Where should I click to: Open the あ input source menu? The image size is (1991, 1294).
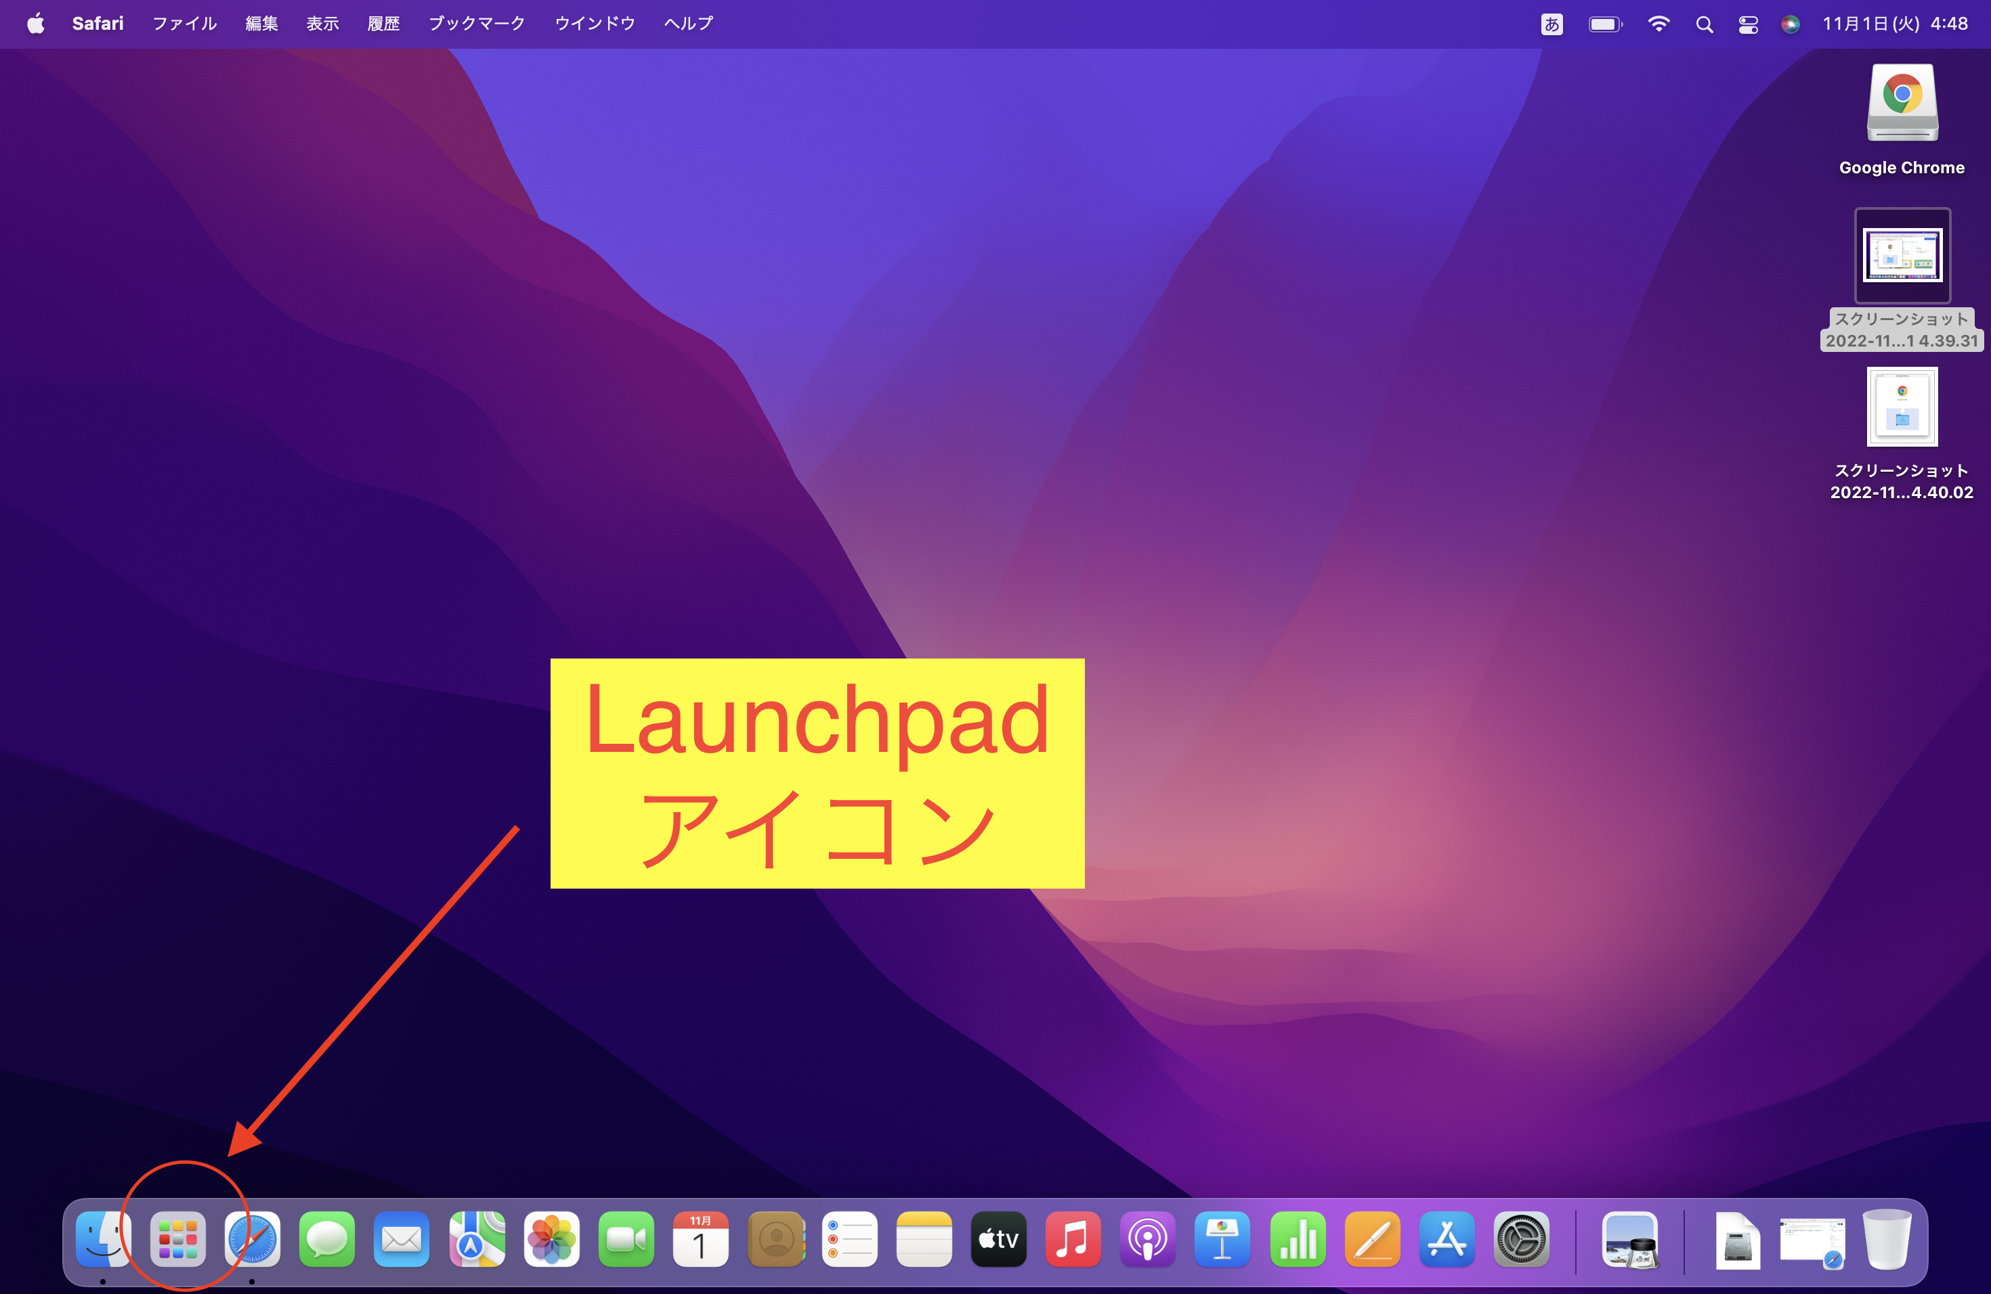tap(1551, 24)
